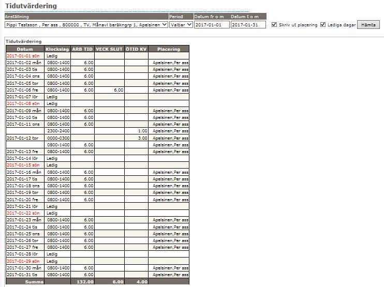384x287 pixels.
Task: Select the date 2017-01-20 fre
Action: pyautogui.click(x=22, y=200)
